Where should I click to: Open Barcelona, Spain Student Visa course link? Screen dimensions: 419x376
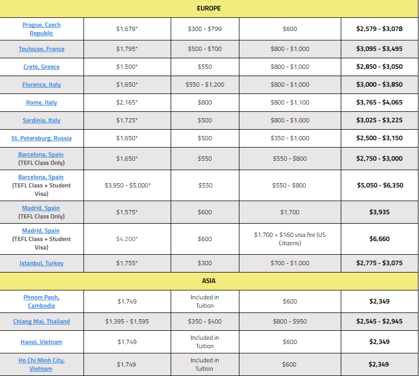tap(41, 177)
